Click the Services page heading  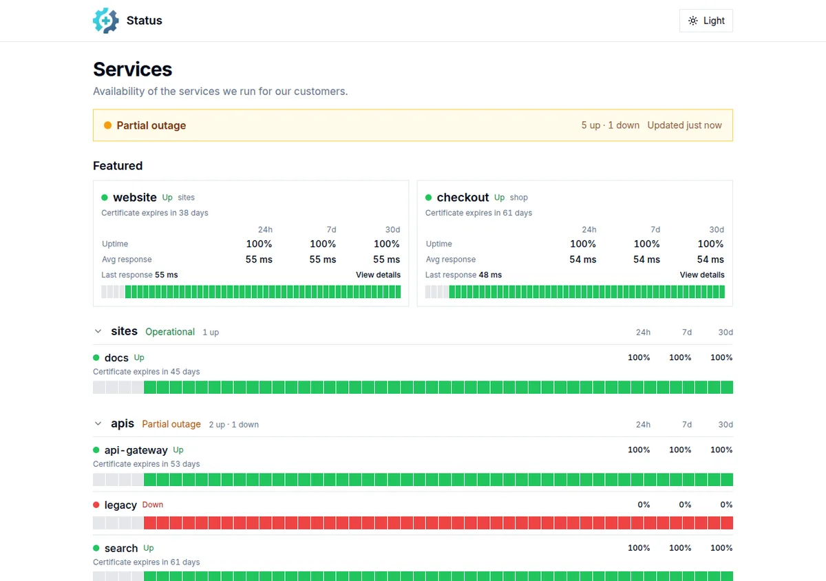point(133,70)
